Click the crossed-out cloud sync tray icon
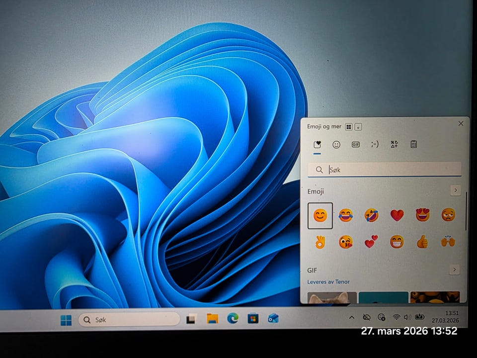Viewport: 477px width, 358px height. click(x=367, y=318)
